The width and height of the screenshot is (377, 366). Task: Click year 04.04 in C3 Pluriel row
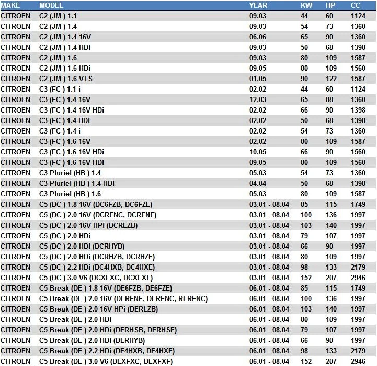point(257,183)
